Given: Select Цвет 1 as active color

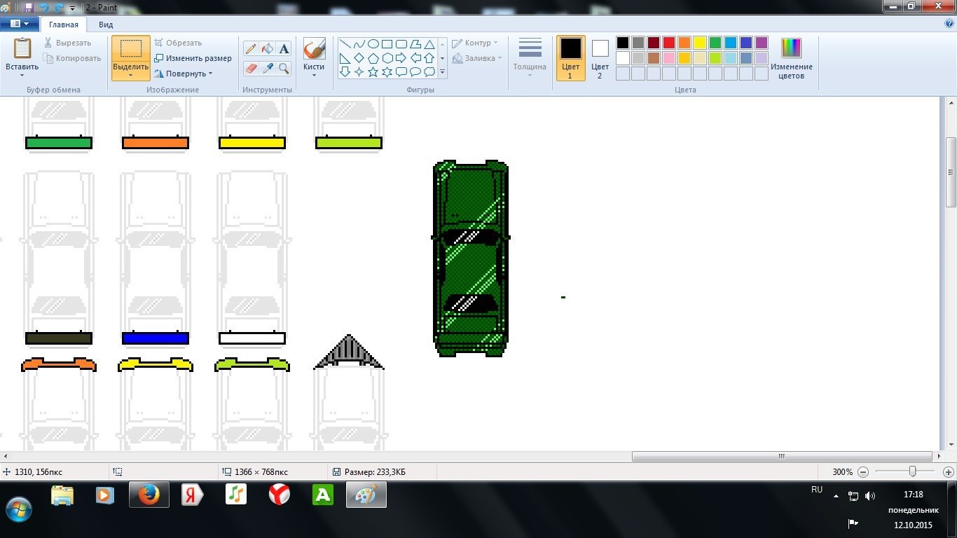Looking at the screenshot, I should pyautogui.click(x=570, y=58).
